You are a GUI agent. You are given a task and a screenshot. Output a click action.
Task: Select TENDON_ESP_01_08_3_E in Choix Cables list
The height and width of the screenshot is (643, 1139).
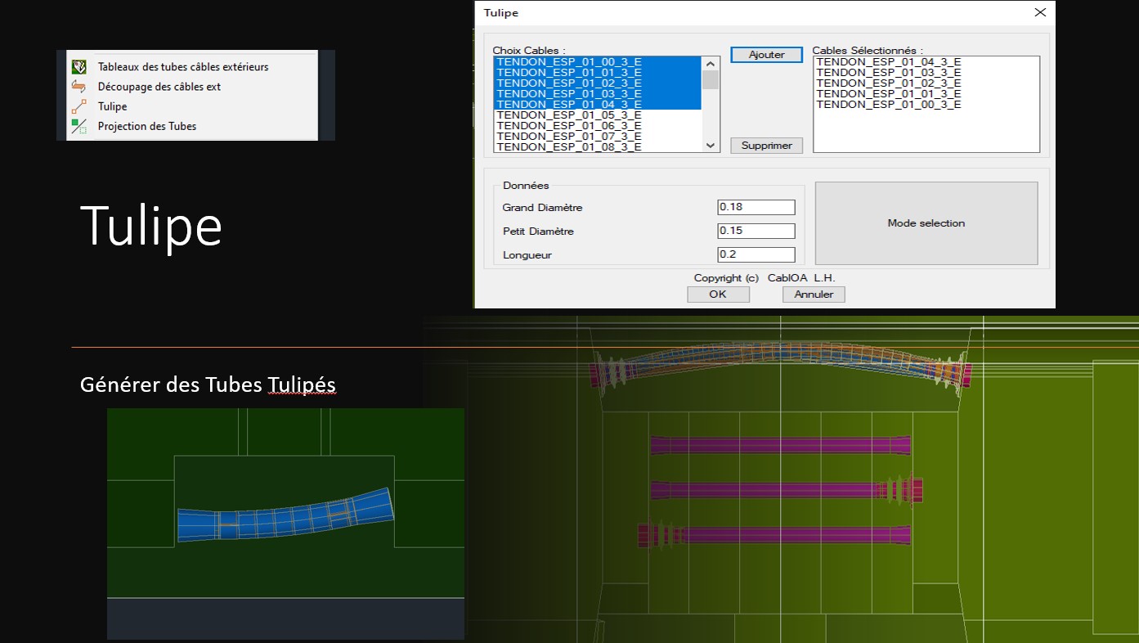click(x=598, y=146)
